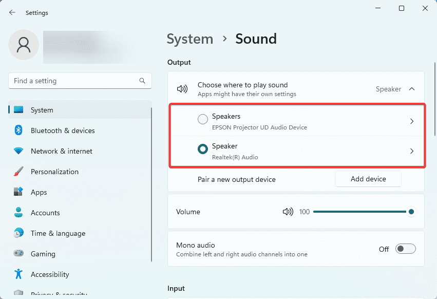Click the Gaming controller icon
The width and height of the screenshot is (437, 299).
click(x=18, y=253)
